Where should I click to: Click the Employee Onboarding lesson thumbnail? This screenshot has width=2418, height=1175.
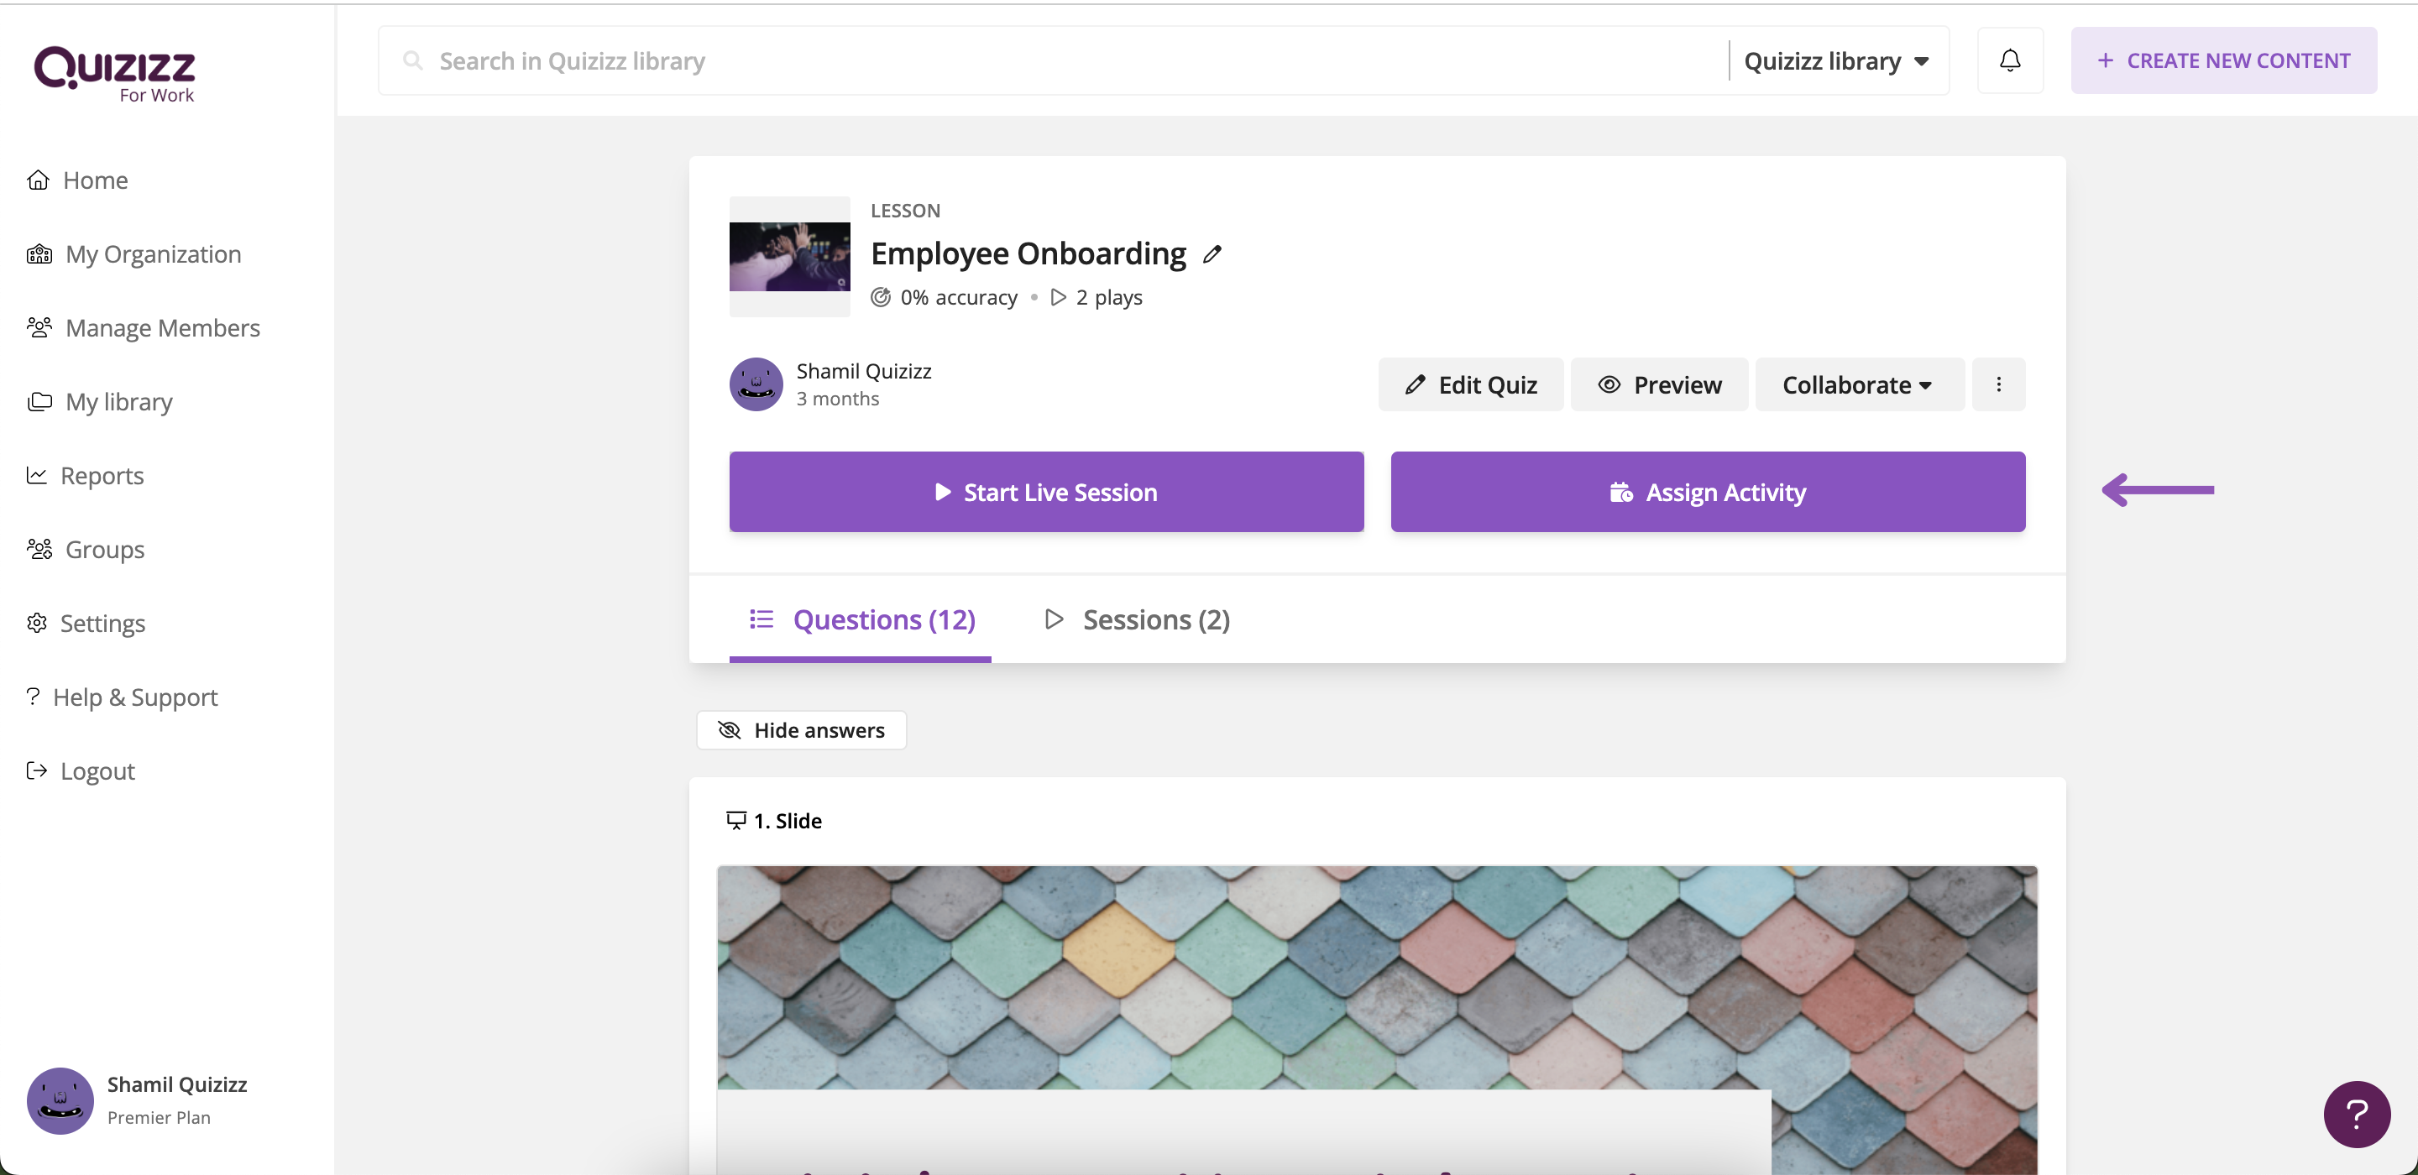pos(789,256)
